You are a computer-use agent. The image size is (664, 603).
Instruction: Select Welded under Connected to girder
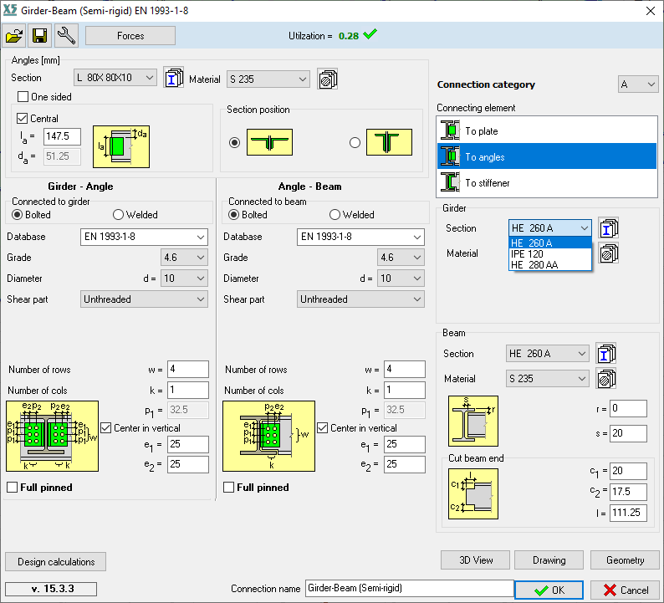click(x=118, y=215)
